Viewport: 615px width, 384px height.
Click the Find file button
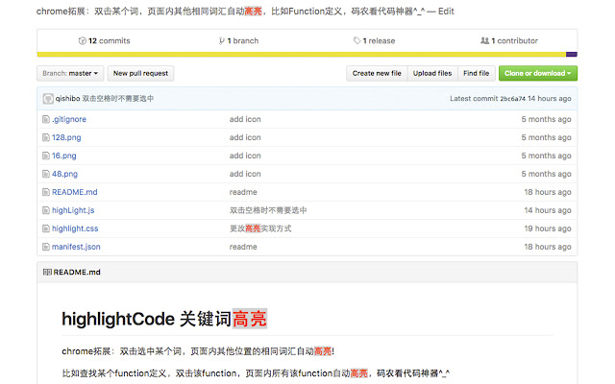pos(477,73)
